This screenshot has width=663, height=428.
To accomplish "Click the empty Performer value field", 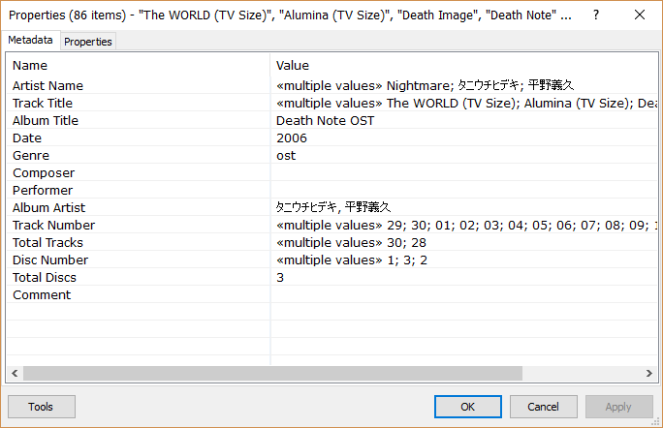I will 464,190.
